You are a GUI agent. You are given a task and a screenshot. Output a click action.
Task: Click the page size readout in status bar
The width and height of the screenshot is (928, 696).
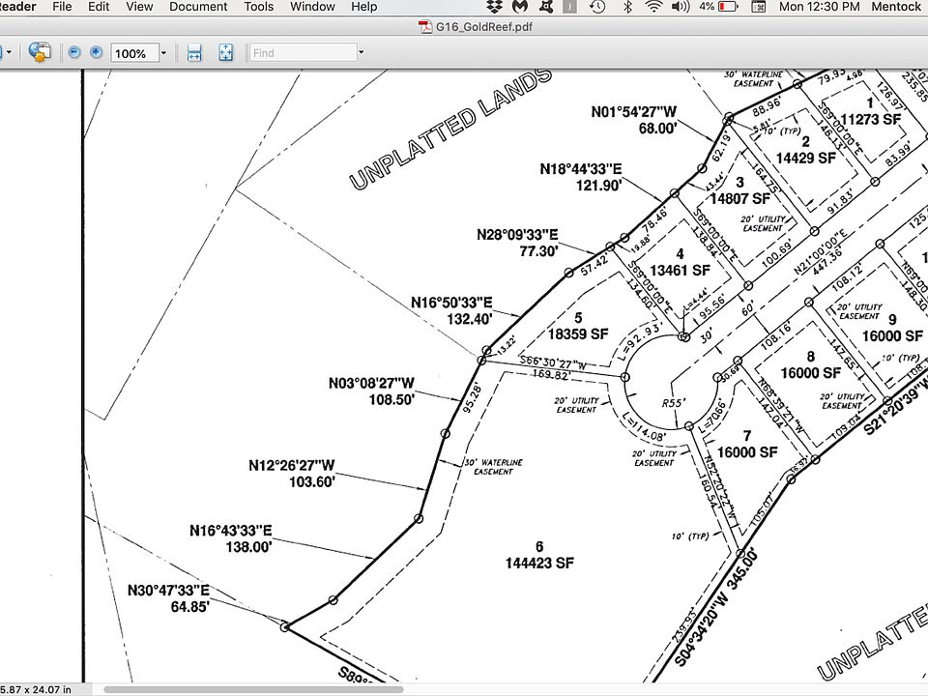tap(36, 689)
